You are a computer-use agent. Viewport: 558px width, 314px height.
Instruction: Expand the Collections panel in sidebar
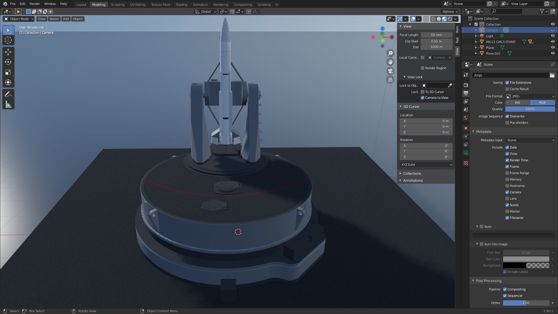click(412, 174)
